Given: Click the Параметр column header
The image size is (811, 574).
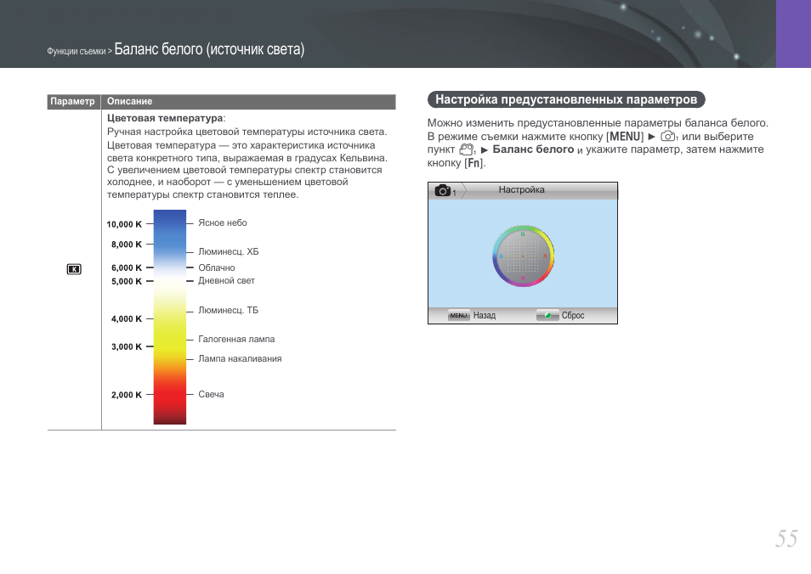Looking at the screenshot, I should pos(73,102).
